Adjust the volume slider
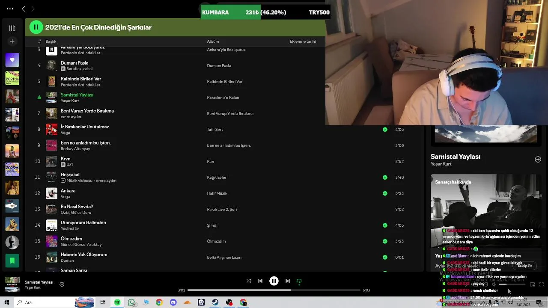 512,284
